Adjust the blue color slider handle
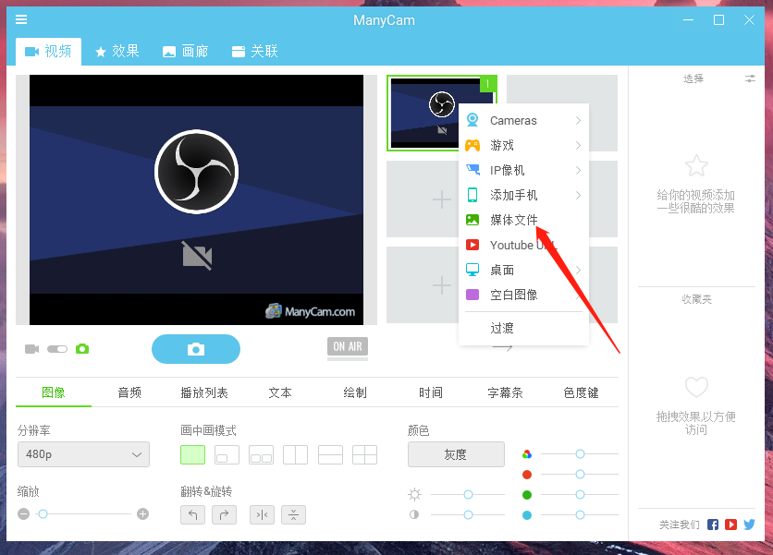 [581, 515]
